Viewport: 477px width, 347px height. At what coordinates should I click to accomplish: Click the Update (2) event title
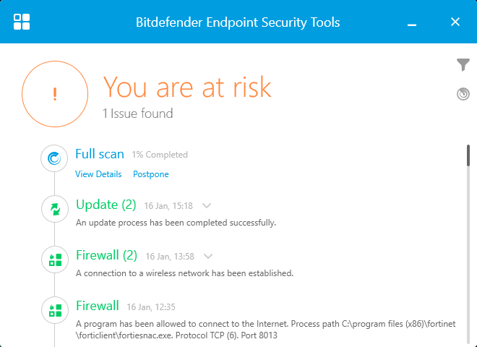point(106,205)
